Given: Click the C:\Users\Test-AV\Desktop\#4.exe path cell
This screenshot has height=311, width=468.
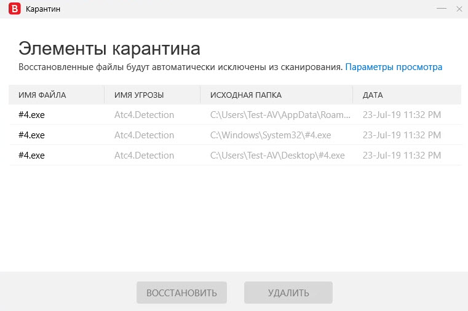Looking at the screenshot, I should tap(277, 155).
